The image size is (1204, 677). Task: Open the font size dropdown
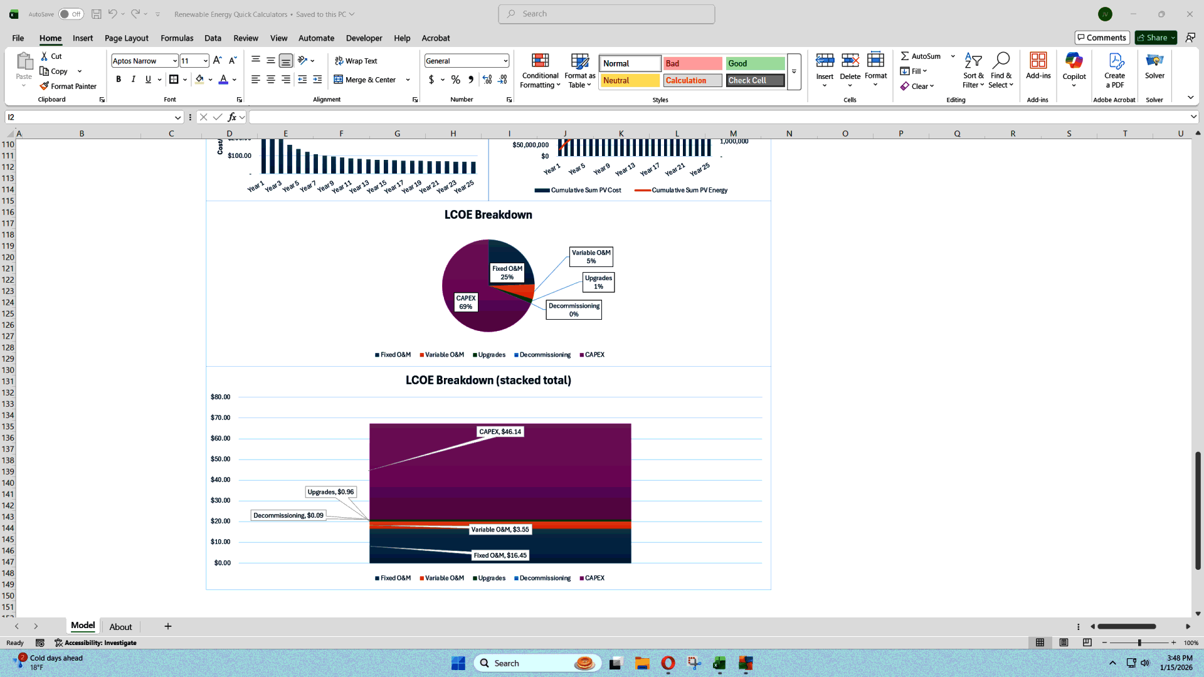(x=204, y=61)
